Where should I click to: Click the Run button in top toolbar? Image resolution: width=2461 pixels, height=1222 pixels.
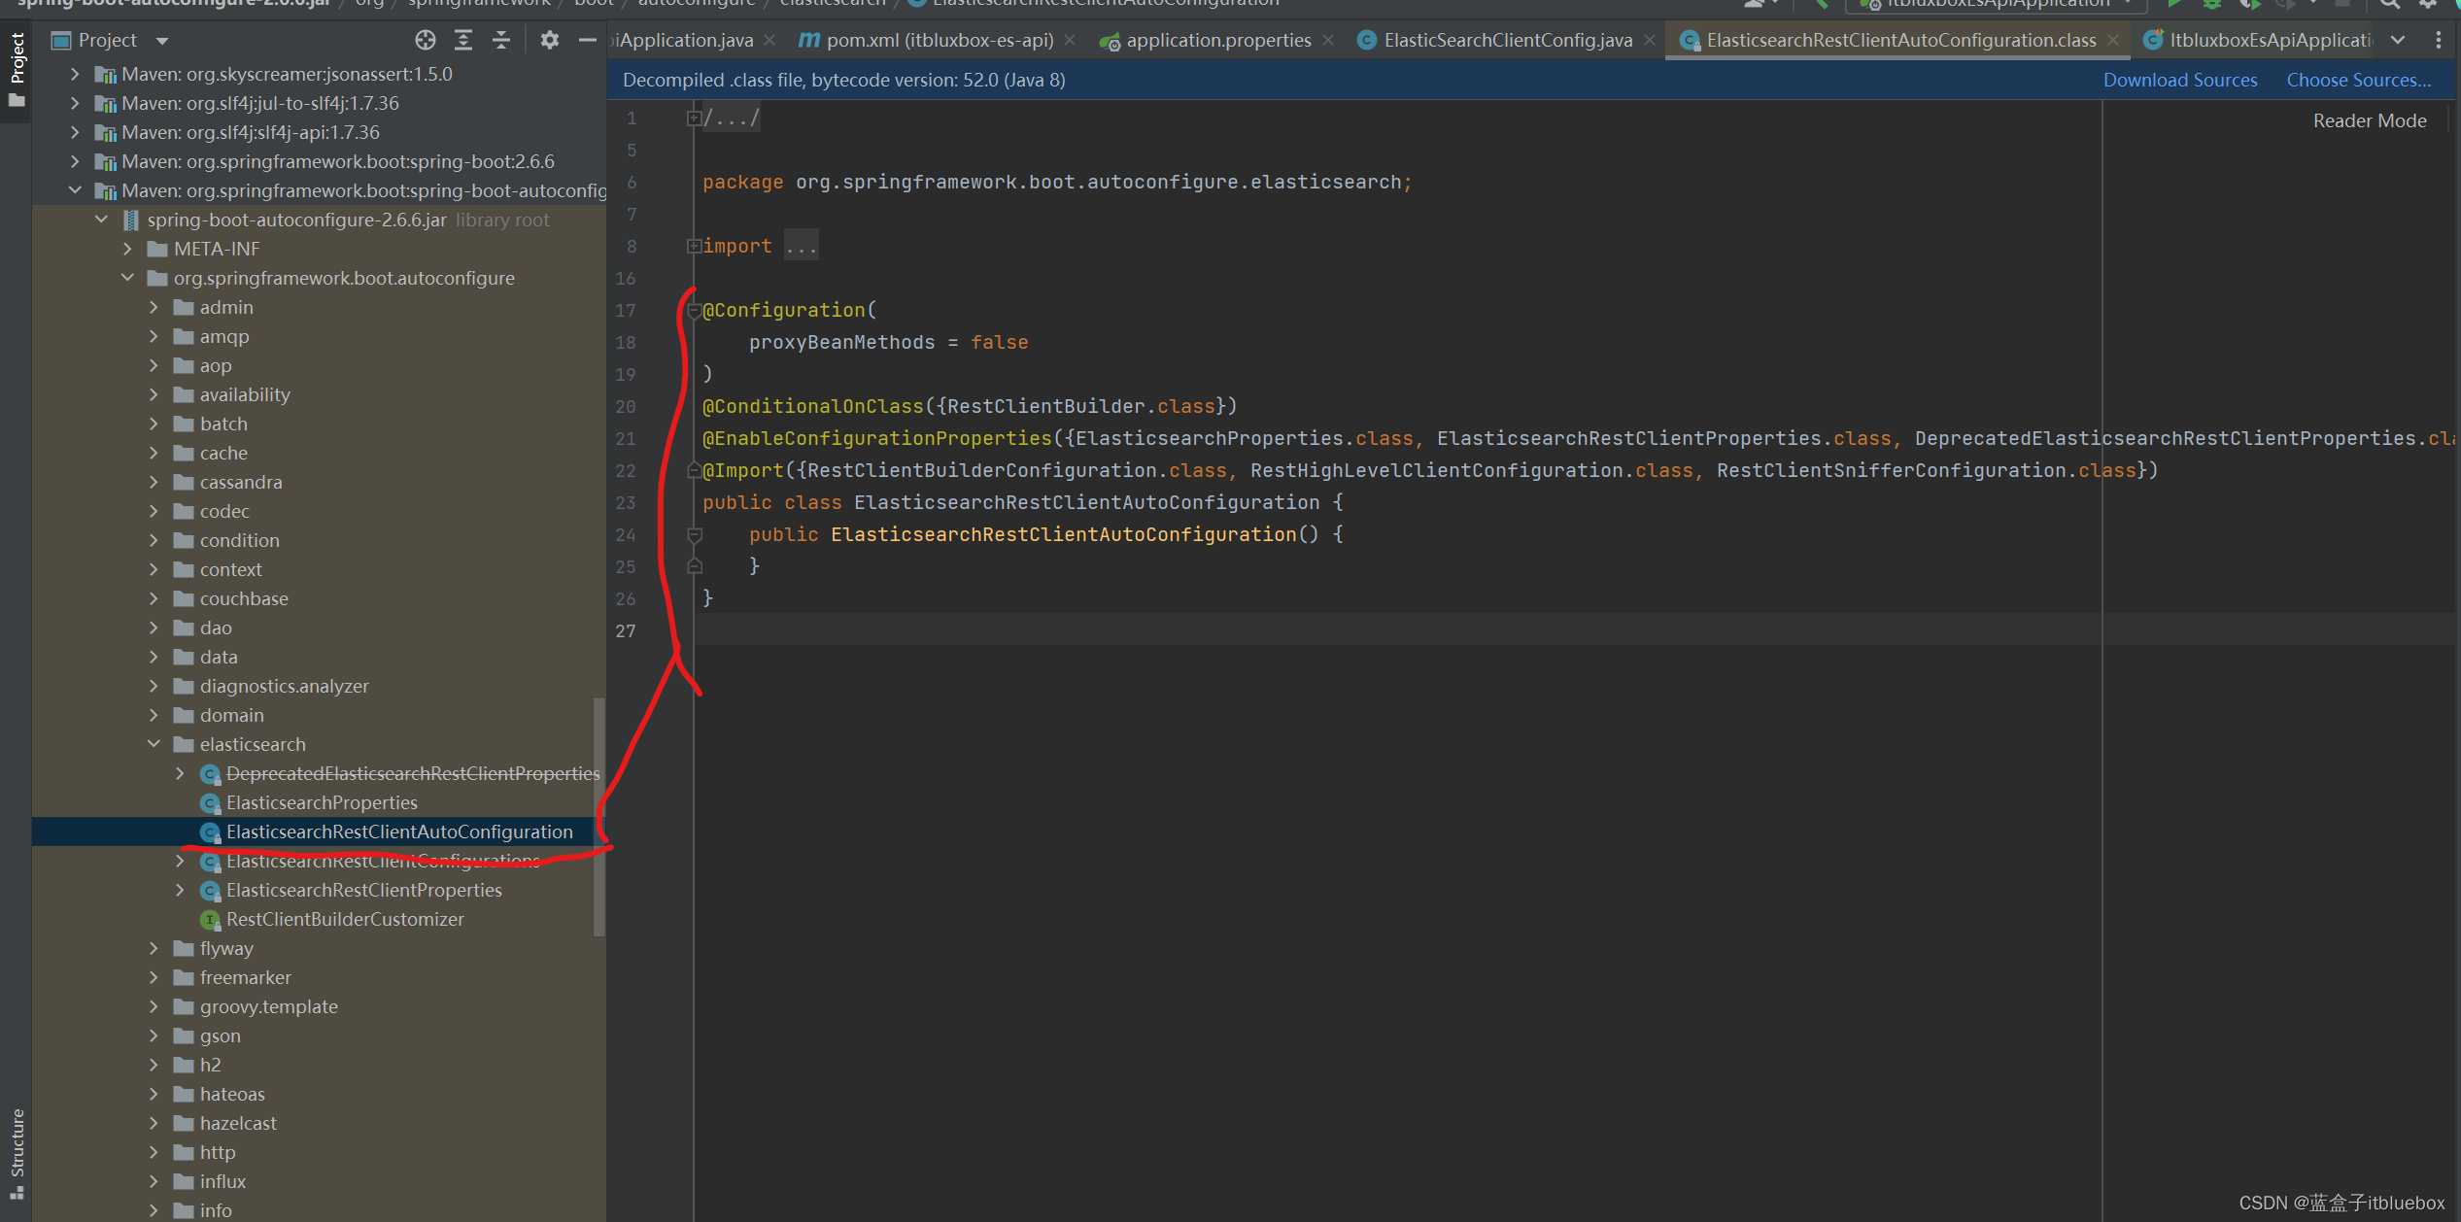click(2174, 4)
